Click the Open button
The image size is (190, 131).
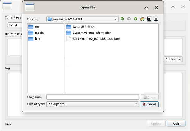pos(149,97)
